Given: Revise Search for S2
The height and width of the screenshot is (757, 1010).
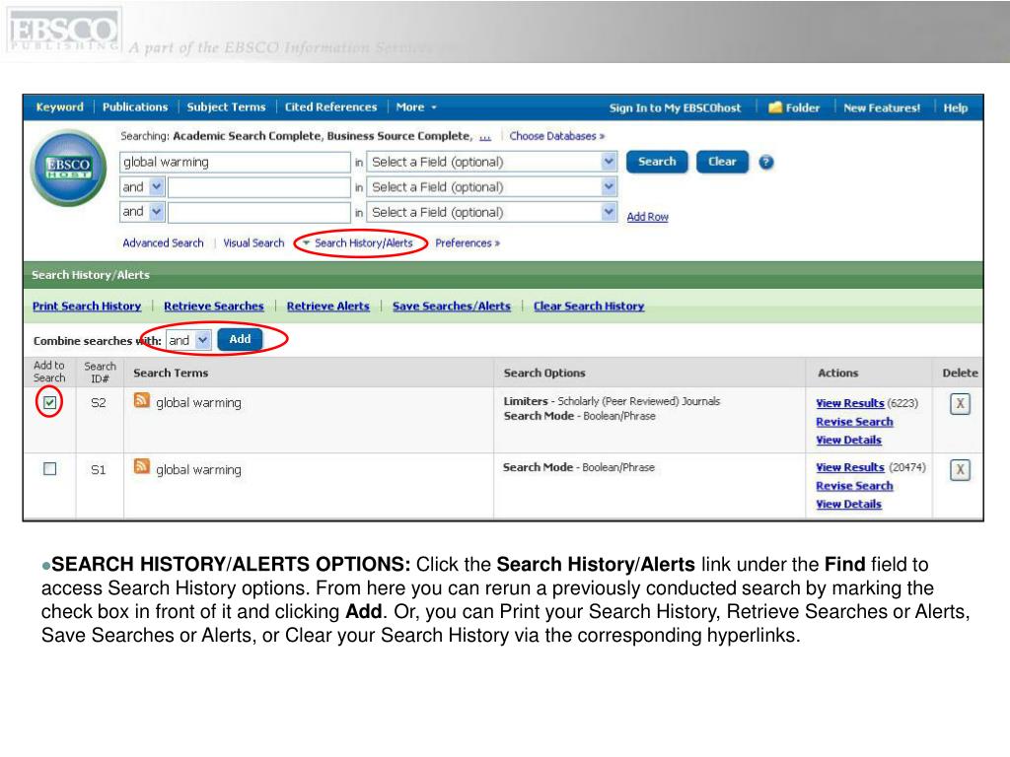Looking at the screenshot, I should (x=854, y=422).
